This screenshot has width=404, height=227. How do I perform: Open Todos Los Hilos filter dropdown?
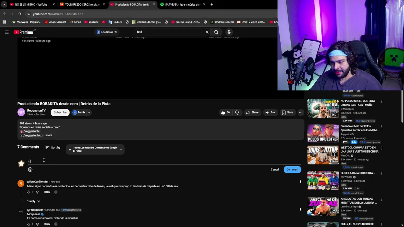pos(95,149)
